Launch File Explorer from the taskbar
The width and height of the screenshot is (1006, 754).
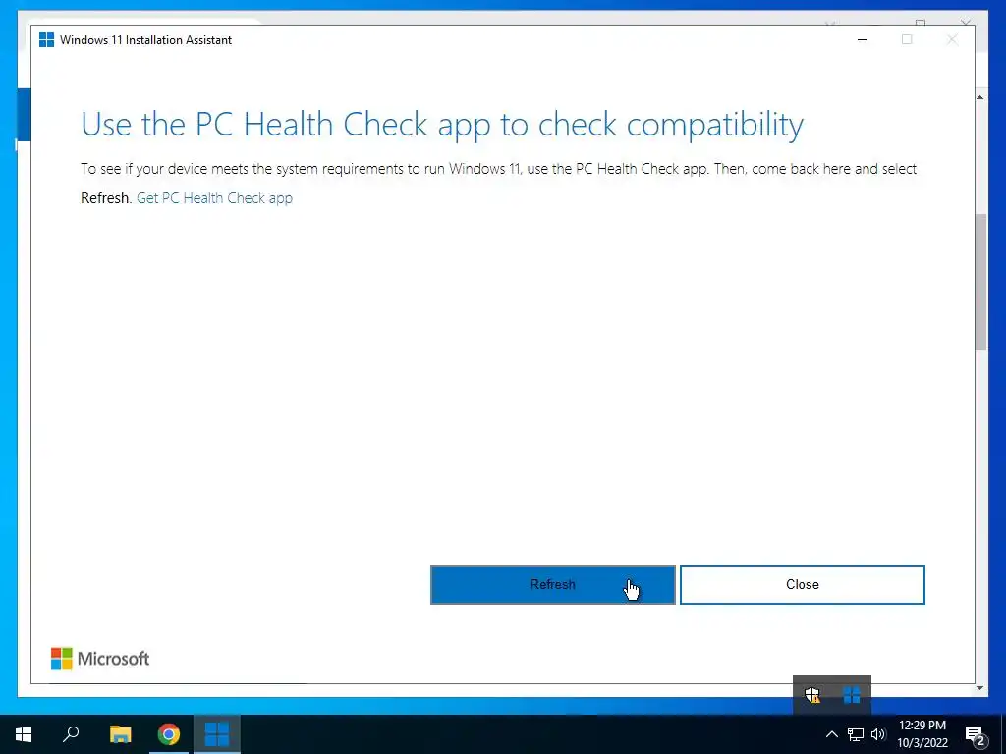coord(120,734)
